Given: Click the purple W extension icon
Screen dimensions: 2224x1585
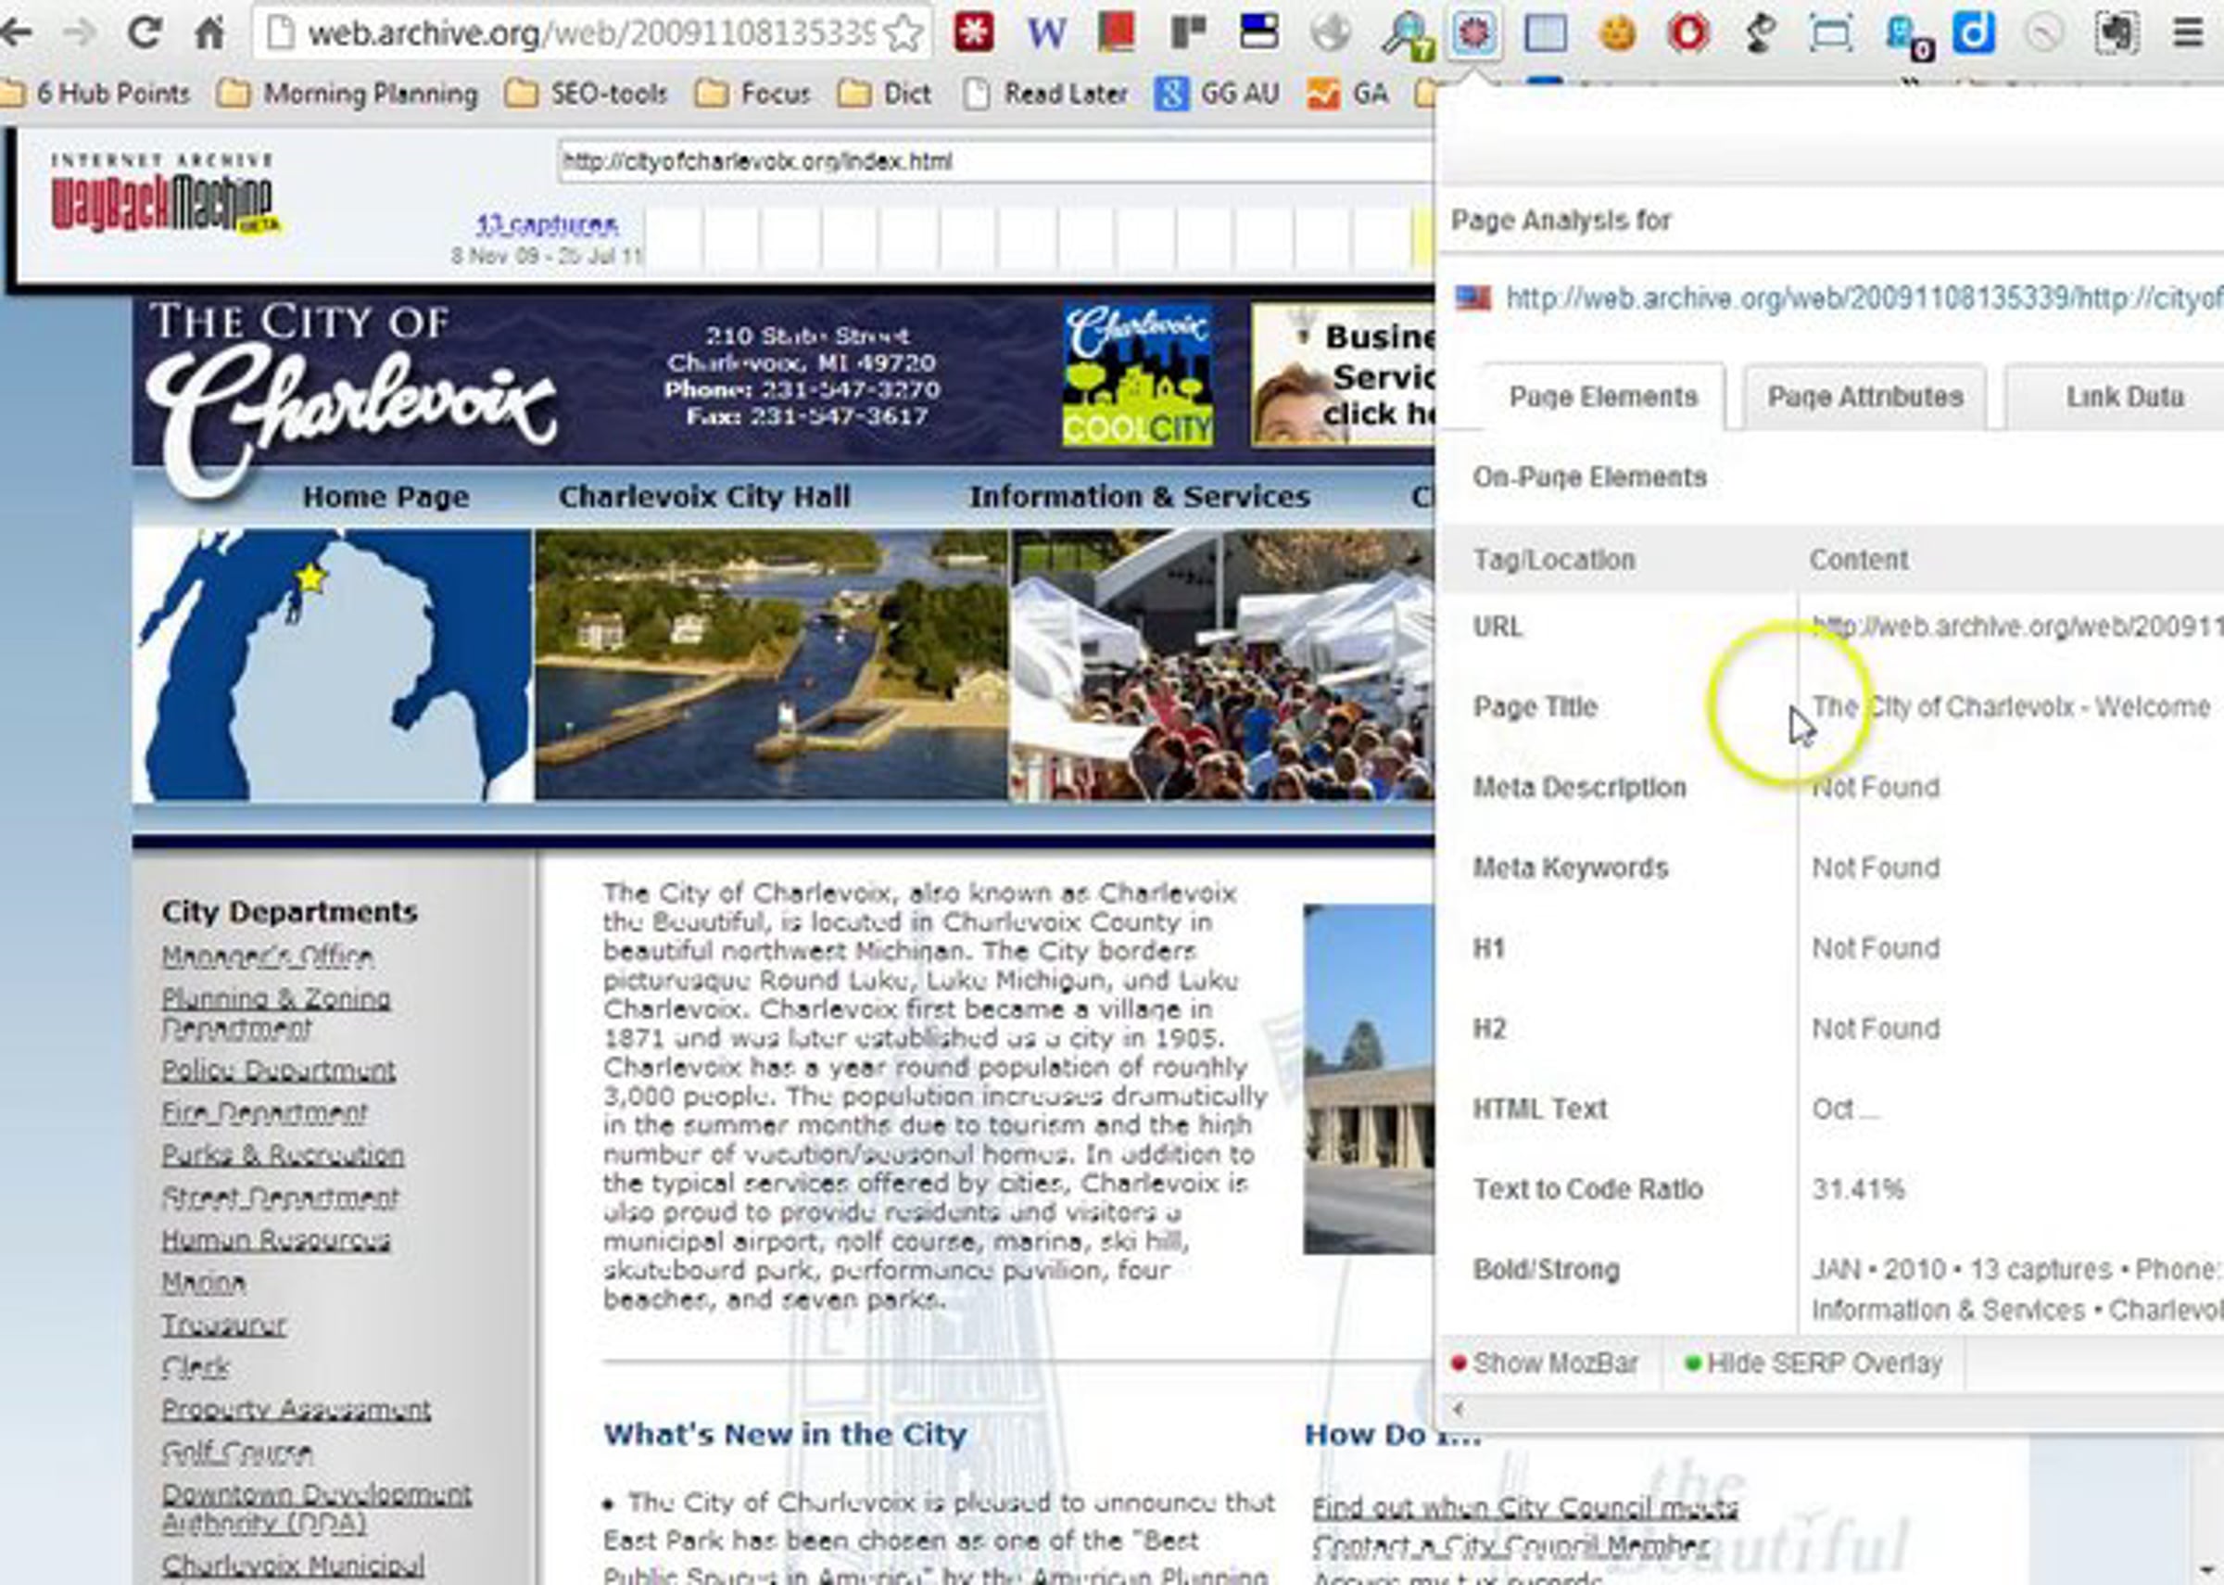Looking at the screenshot, I should (1045, 33).
